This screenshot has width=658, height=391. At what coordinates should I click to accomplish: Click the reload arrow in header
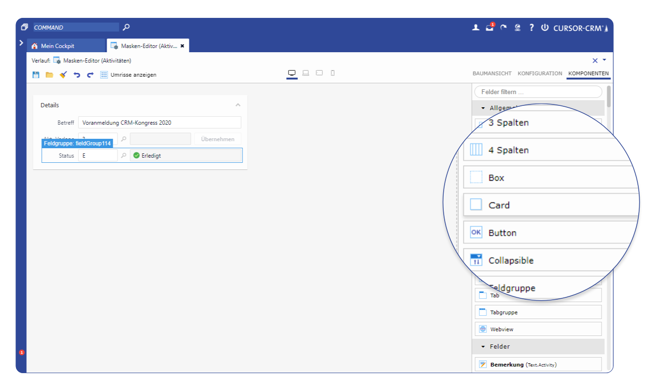point(503,28)
